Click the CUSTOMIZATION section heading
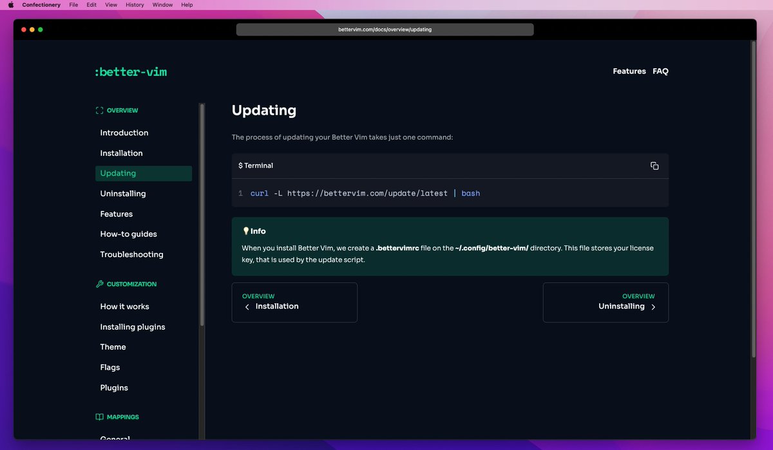This screenshot has height=450, width=773. coord(131,284)
